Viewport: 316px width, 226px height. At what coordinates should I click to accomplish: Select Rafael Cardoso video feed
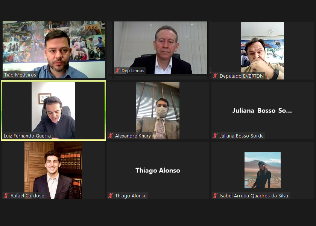click(53, 170)
